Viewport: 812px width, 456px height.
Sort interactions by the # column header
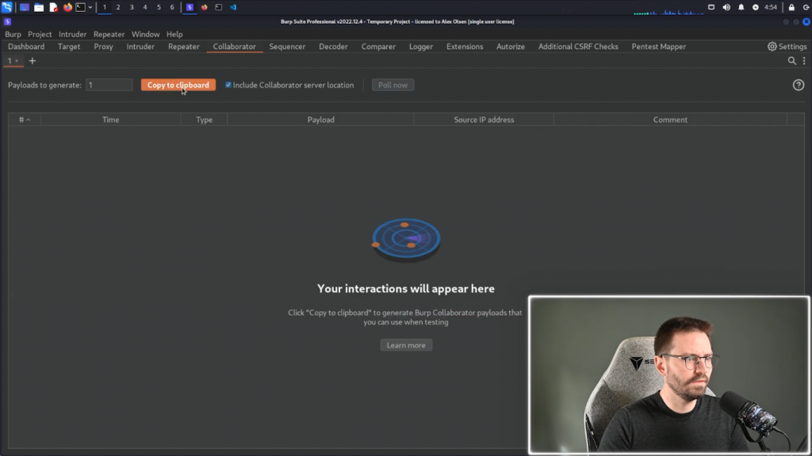(x=25, y=120)
